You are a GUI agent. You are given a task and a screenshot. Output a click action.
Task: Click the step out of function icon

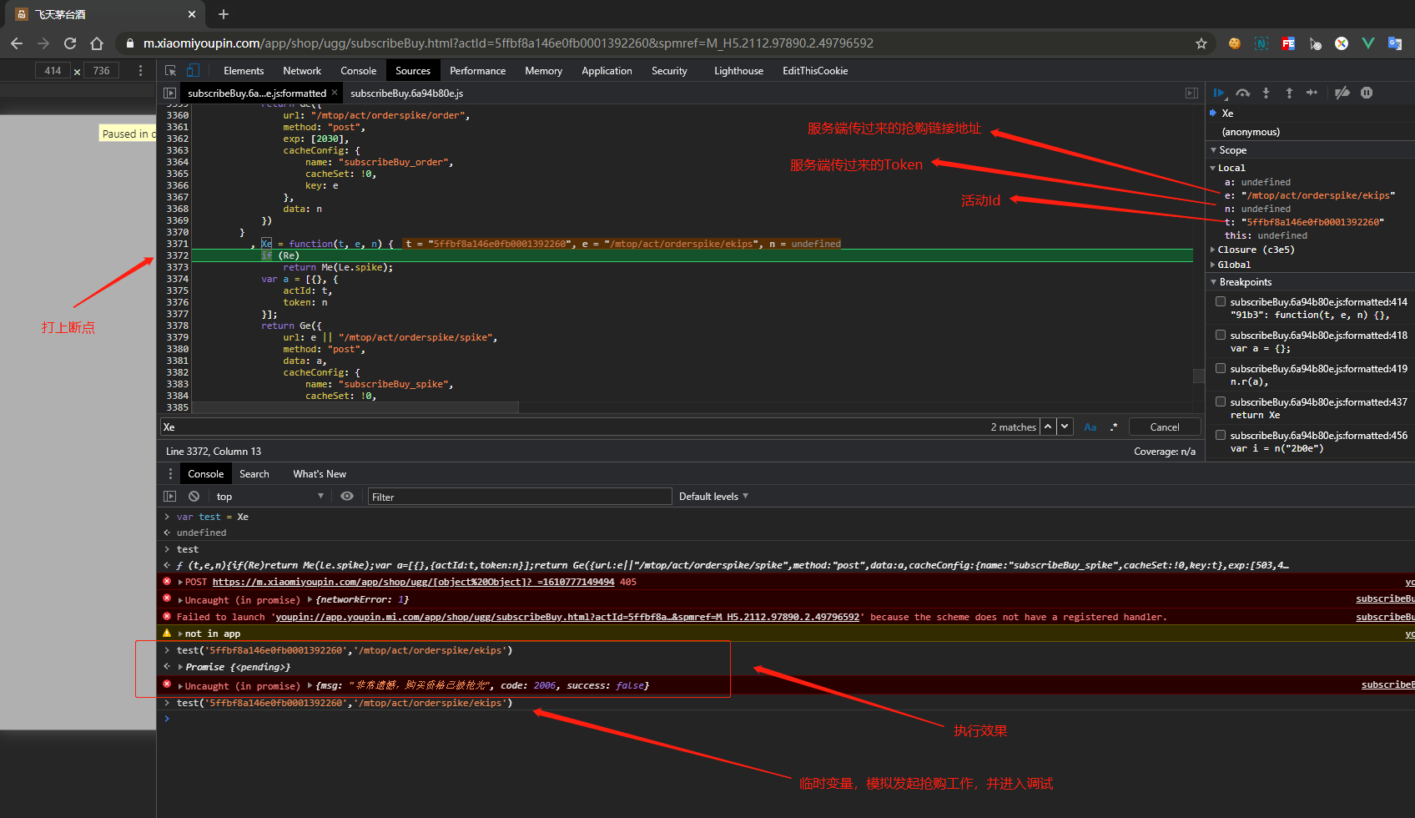point(1289,93)
